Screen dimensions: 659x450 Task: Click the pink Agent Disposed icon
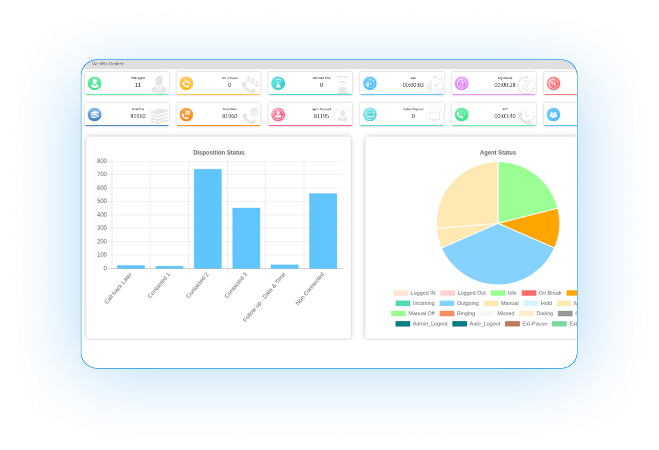point(278,115)
